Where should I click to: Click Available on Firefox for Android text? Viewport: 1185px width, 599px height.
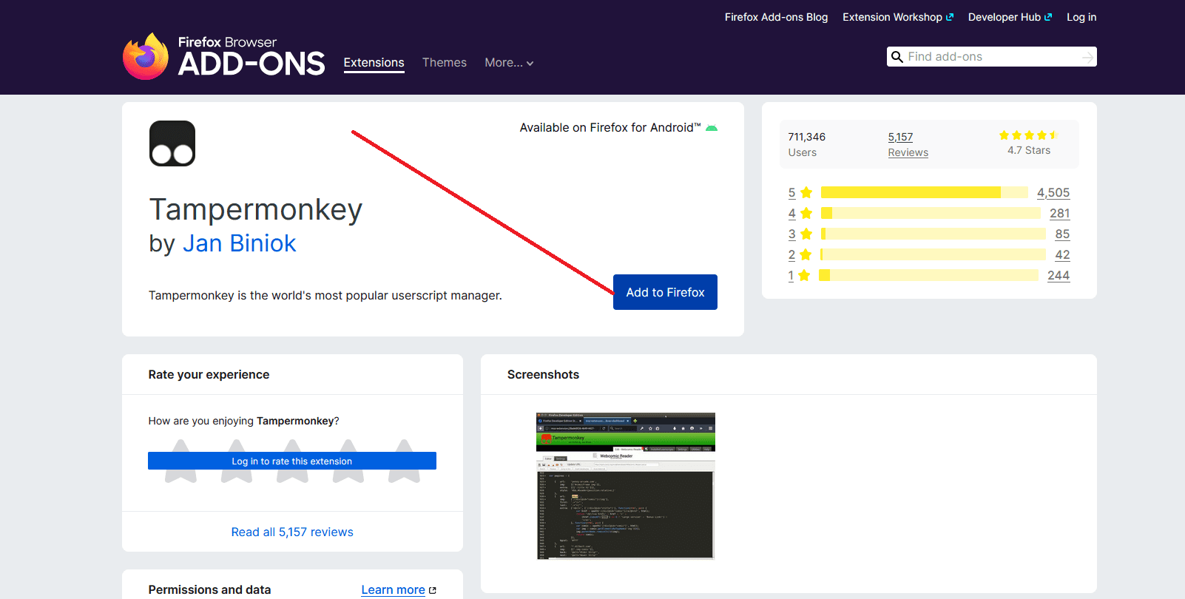(x=610, y=128)
